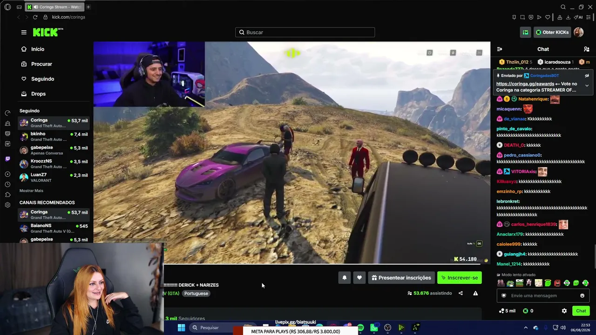This screenshot has width=596, height=335.
Task: Open chat settings gear
Action: coord(564,311)
